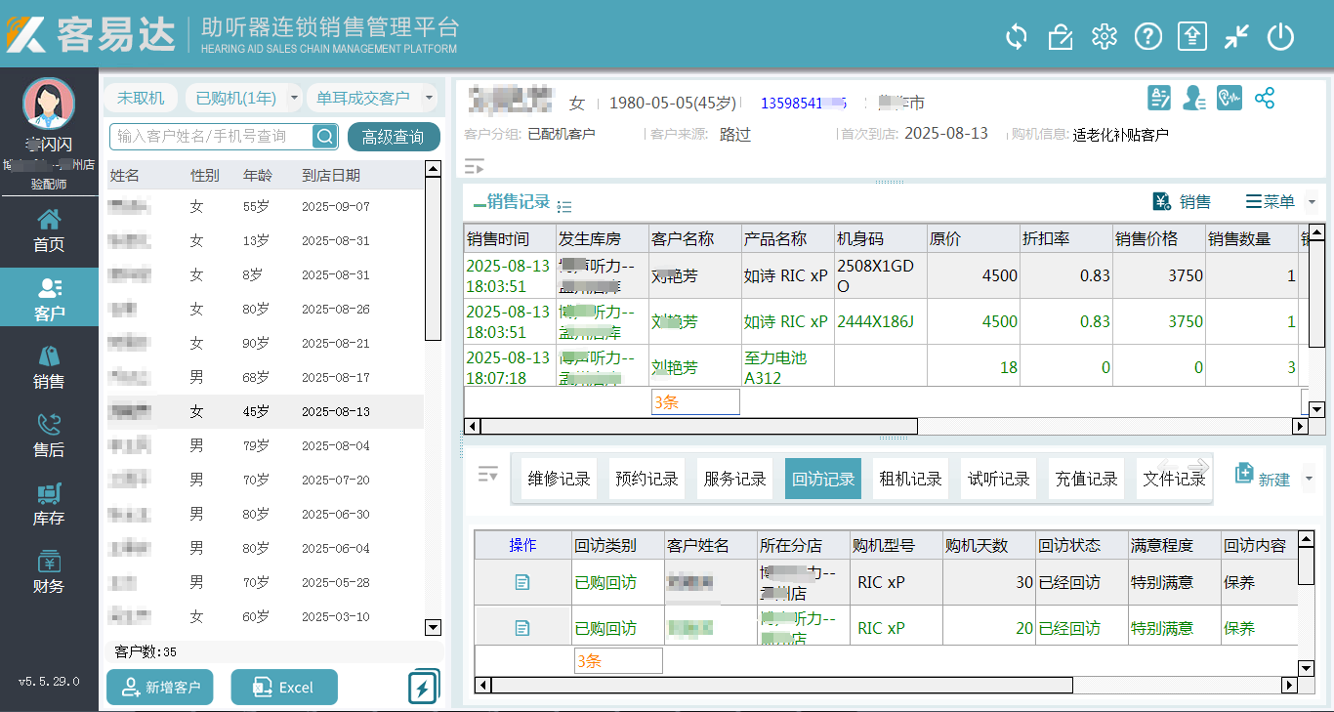The height and width of the screenshot is (712, 1334).
Task: Open 销售 in the left sidebar
Action: tap(49, 369)
